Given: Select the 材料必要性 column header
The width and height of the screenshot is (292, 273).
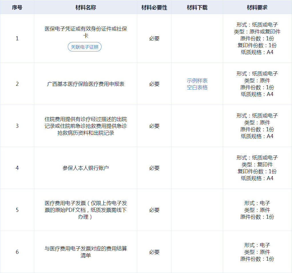Looking at the screenshot, I should coord(154,8).
